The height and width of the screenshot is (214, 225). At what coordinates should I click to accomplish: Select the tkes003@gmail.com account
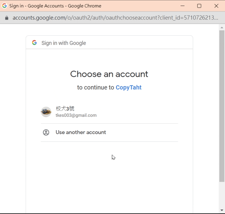pos(109,112)
